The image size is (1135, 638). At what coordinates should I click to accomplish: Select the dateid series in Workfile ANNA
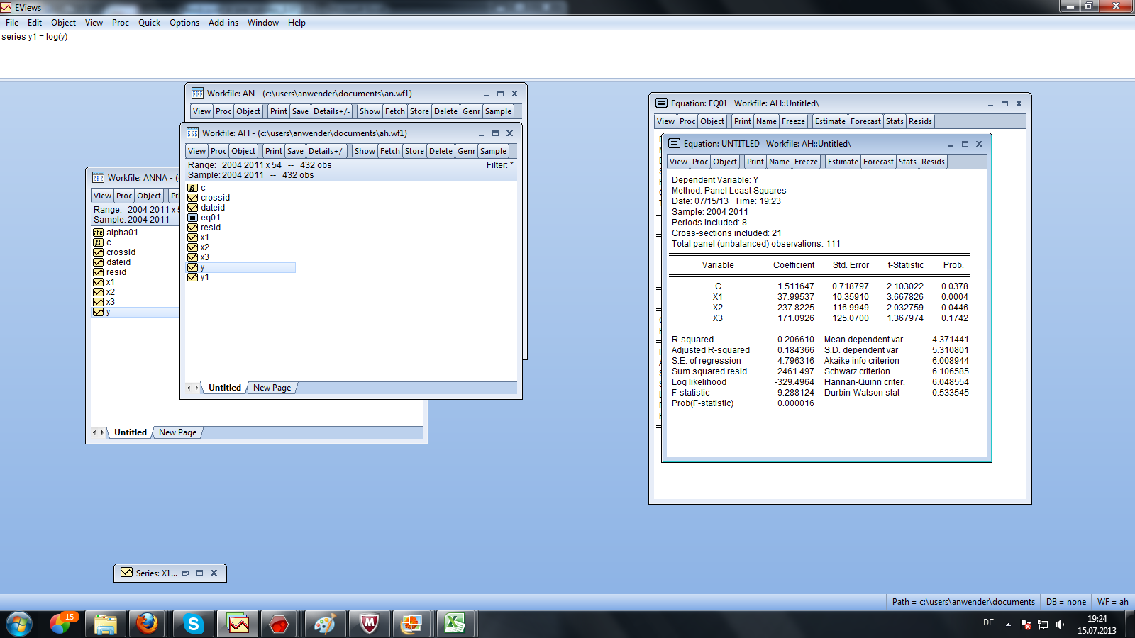[x=112, y=262]
